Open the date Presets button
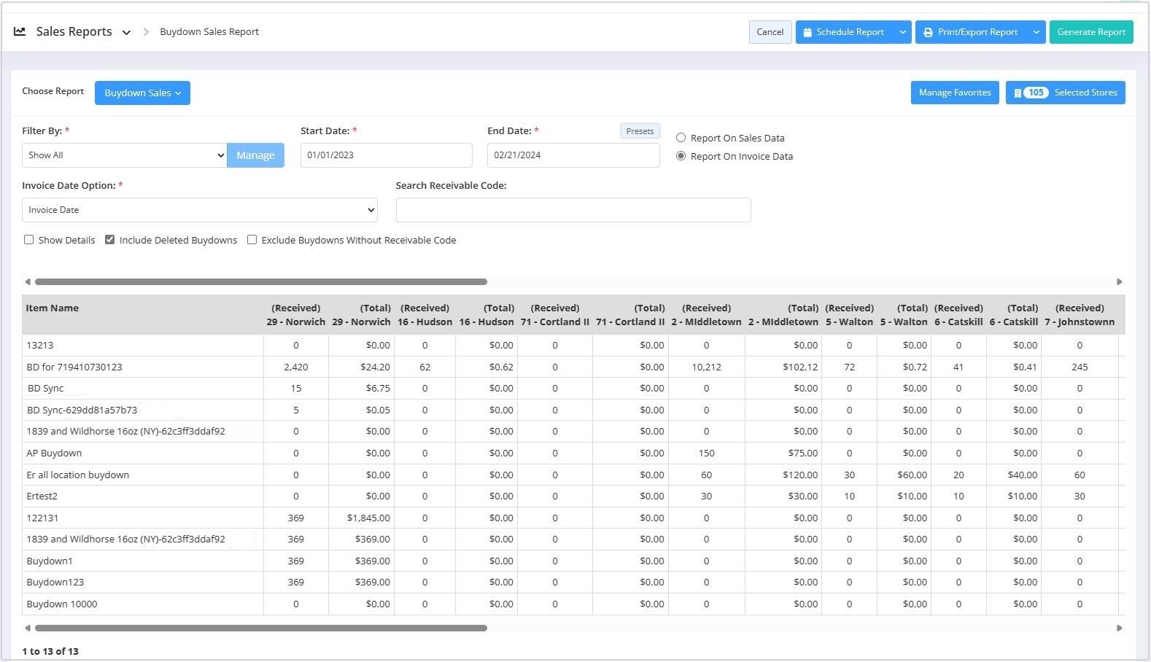 click(x=640, y=131)
